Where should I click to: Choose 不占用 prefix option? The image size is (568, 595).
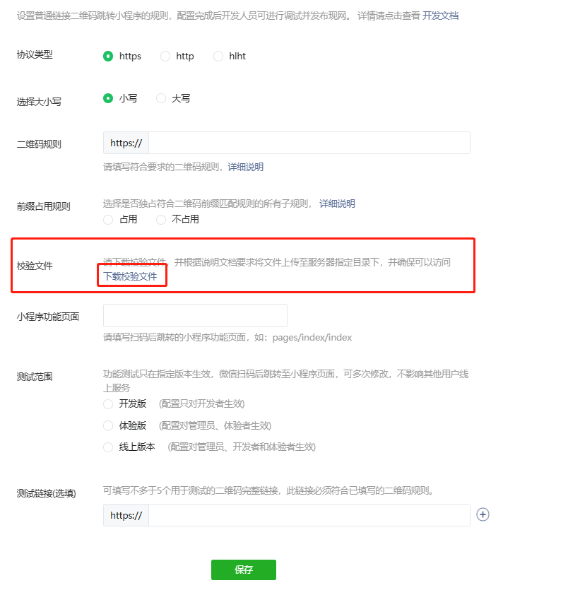coord(161,219)
